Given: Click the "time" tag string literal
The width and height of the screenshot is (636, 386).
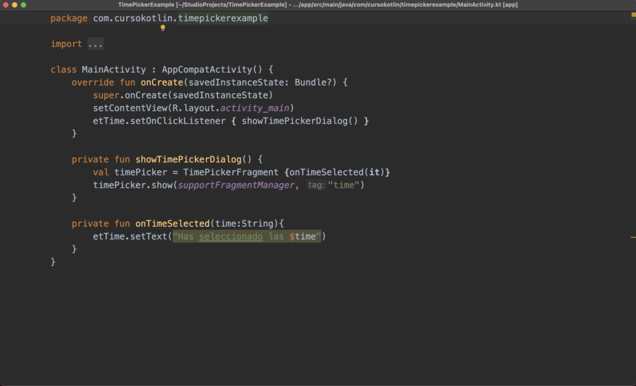Looking at the screenshot, I should [344, 185].
